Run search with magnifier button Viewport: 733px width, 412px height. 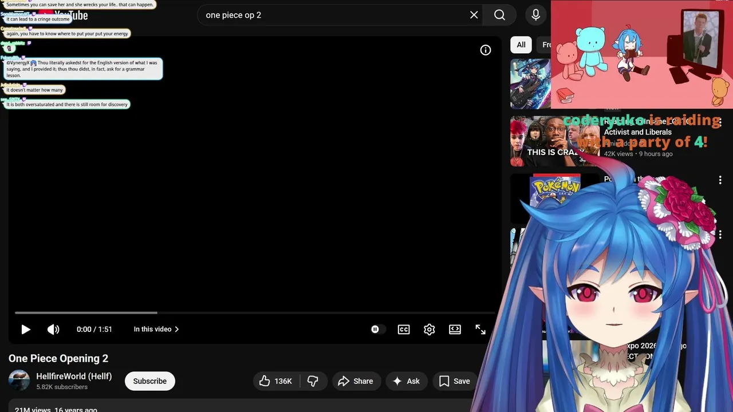click(x=500, y=15)
